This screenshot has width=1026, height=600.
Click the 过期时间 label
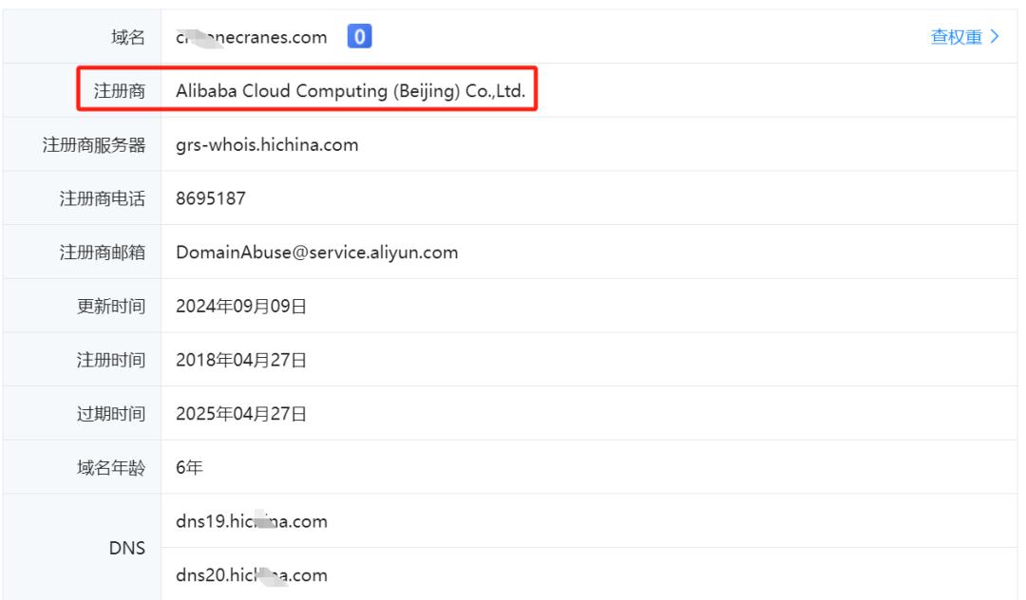pos(110,414)
